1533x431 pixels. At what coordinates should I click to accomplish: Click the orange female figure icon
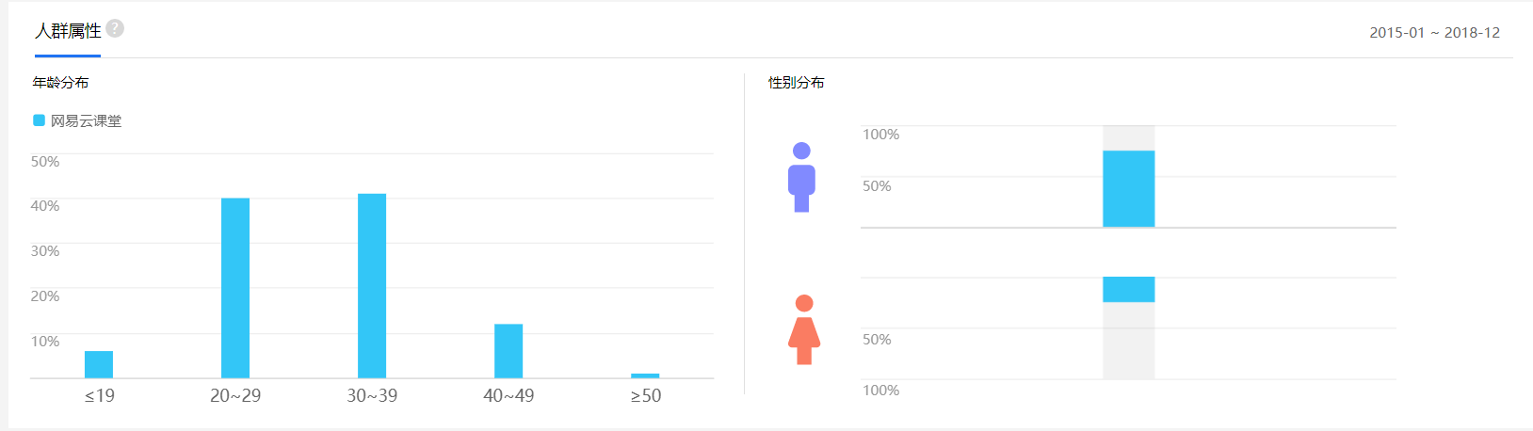(804, 329)
